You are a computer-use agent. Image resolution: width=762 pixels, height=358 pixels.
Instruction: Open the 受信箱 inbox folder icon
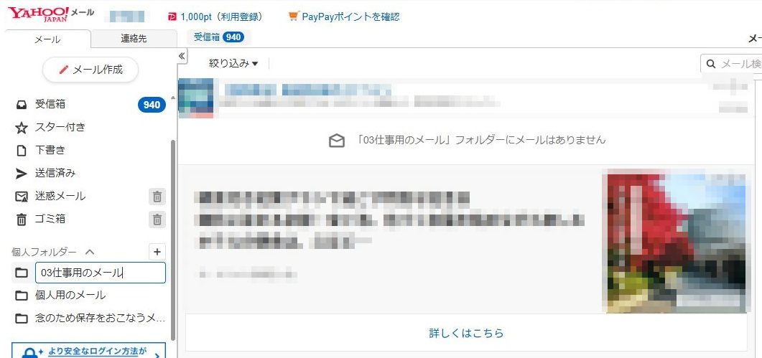point(22,105)
